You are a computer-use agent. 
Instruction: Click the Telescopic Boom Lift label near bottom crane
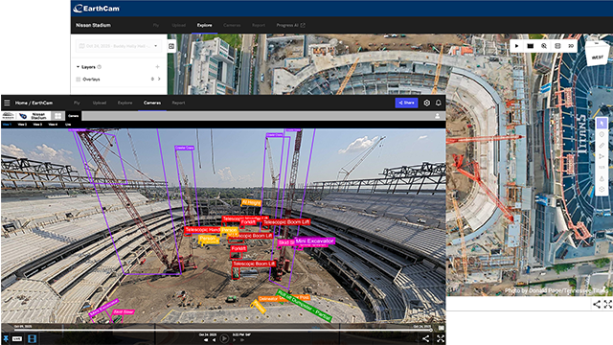pyautogui.click(x=254, y=264)
